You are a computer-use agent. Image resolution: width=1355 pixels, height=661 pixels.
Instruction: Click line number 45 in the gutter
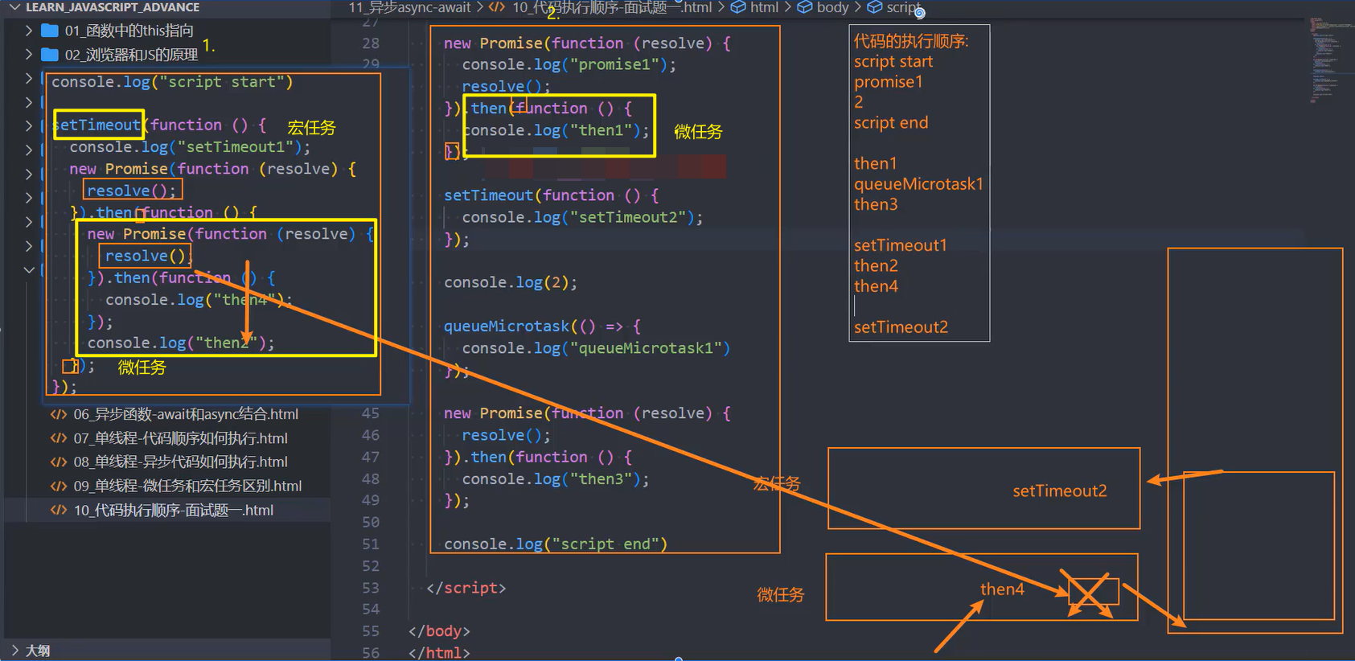coord(371,413)
